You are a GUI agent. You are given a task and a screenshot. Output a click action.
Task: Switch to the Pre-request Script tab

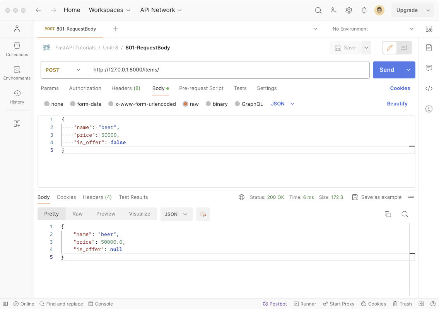point(201,88)
